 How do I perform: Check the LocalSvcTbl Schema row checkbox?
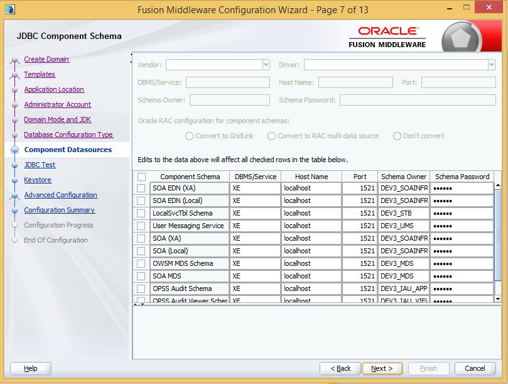(x=141, y=213)
